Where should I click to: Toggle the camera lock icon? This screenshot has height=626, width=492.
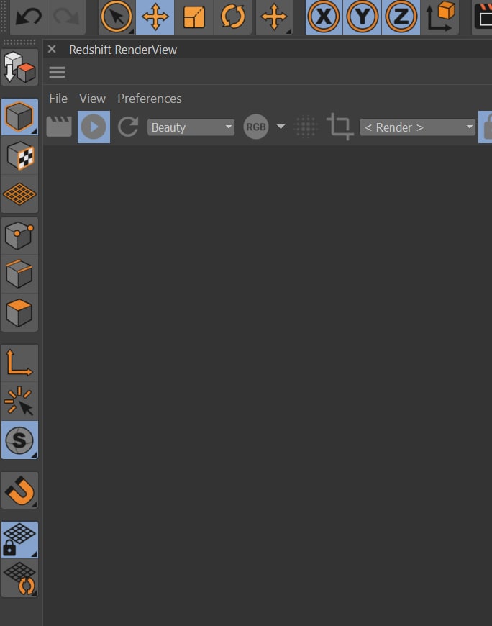[x=486, y=127]
